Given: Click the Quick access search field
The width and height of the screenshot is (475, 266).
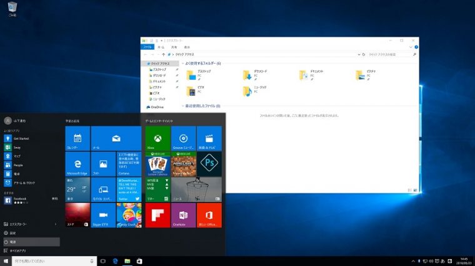Looking at the screenshot, I should pyautogui.click(x=392, y=54).
